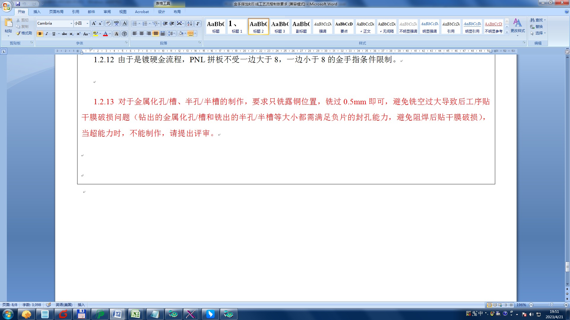Click Replace (替换) button
The image size is (570, 320).
pos(536,26)
